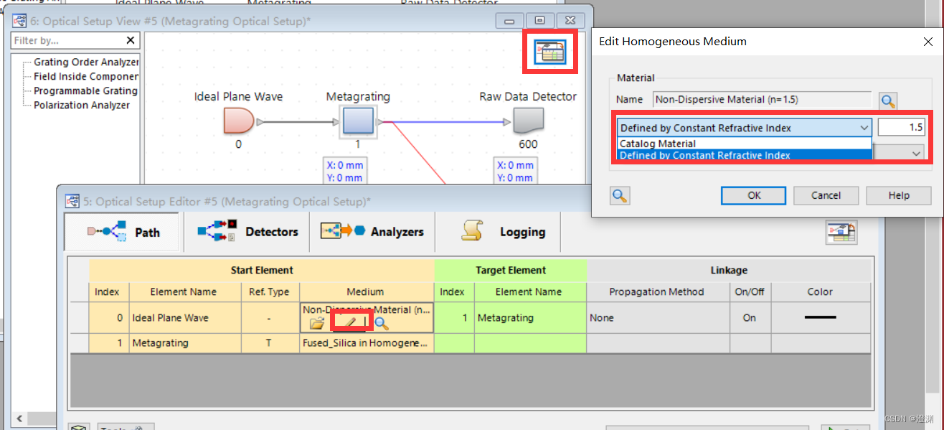This screenshot has width=944, height=430.
Task: View medium with magnifier icon in table
Action: coord(382,324)
